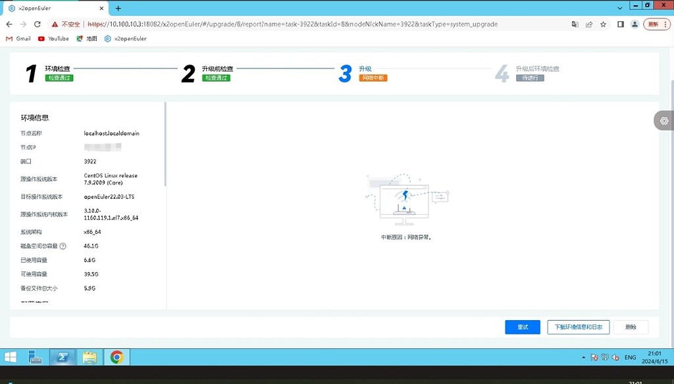Click the share page icon in address bar
Screen dimensions: 674x384
(x=589, y=24)
